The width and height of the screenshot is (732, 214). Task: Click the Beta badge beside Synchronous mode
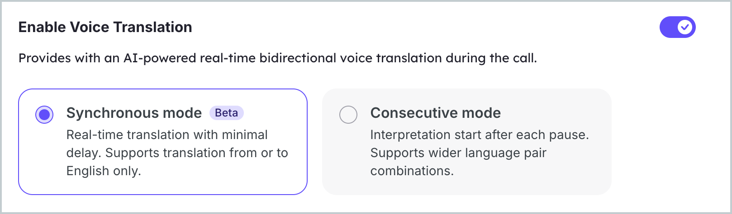[x=226, y=113]
